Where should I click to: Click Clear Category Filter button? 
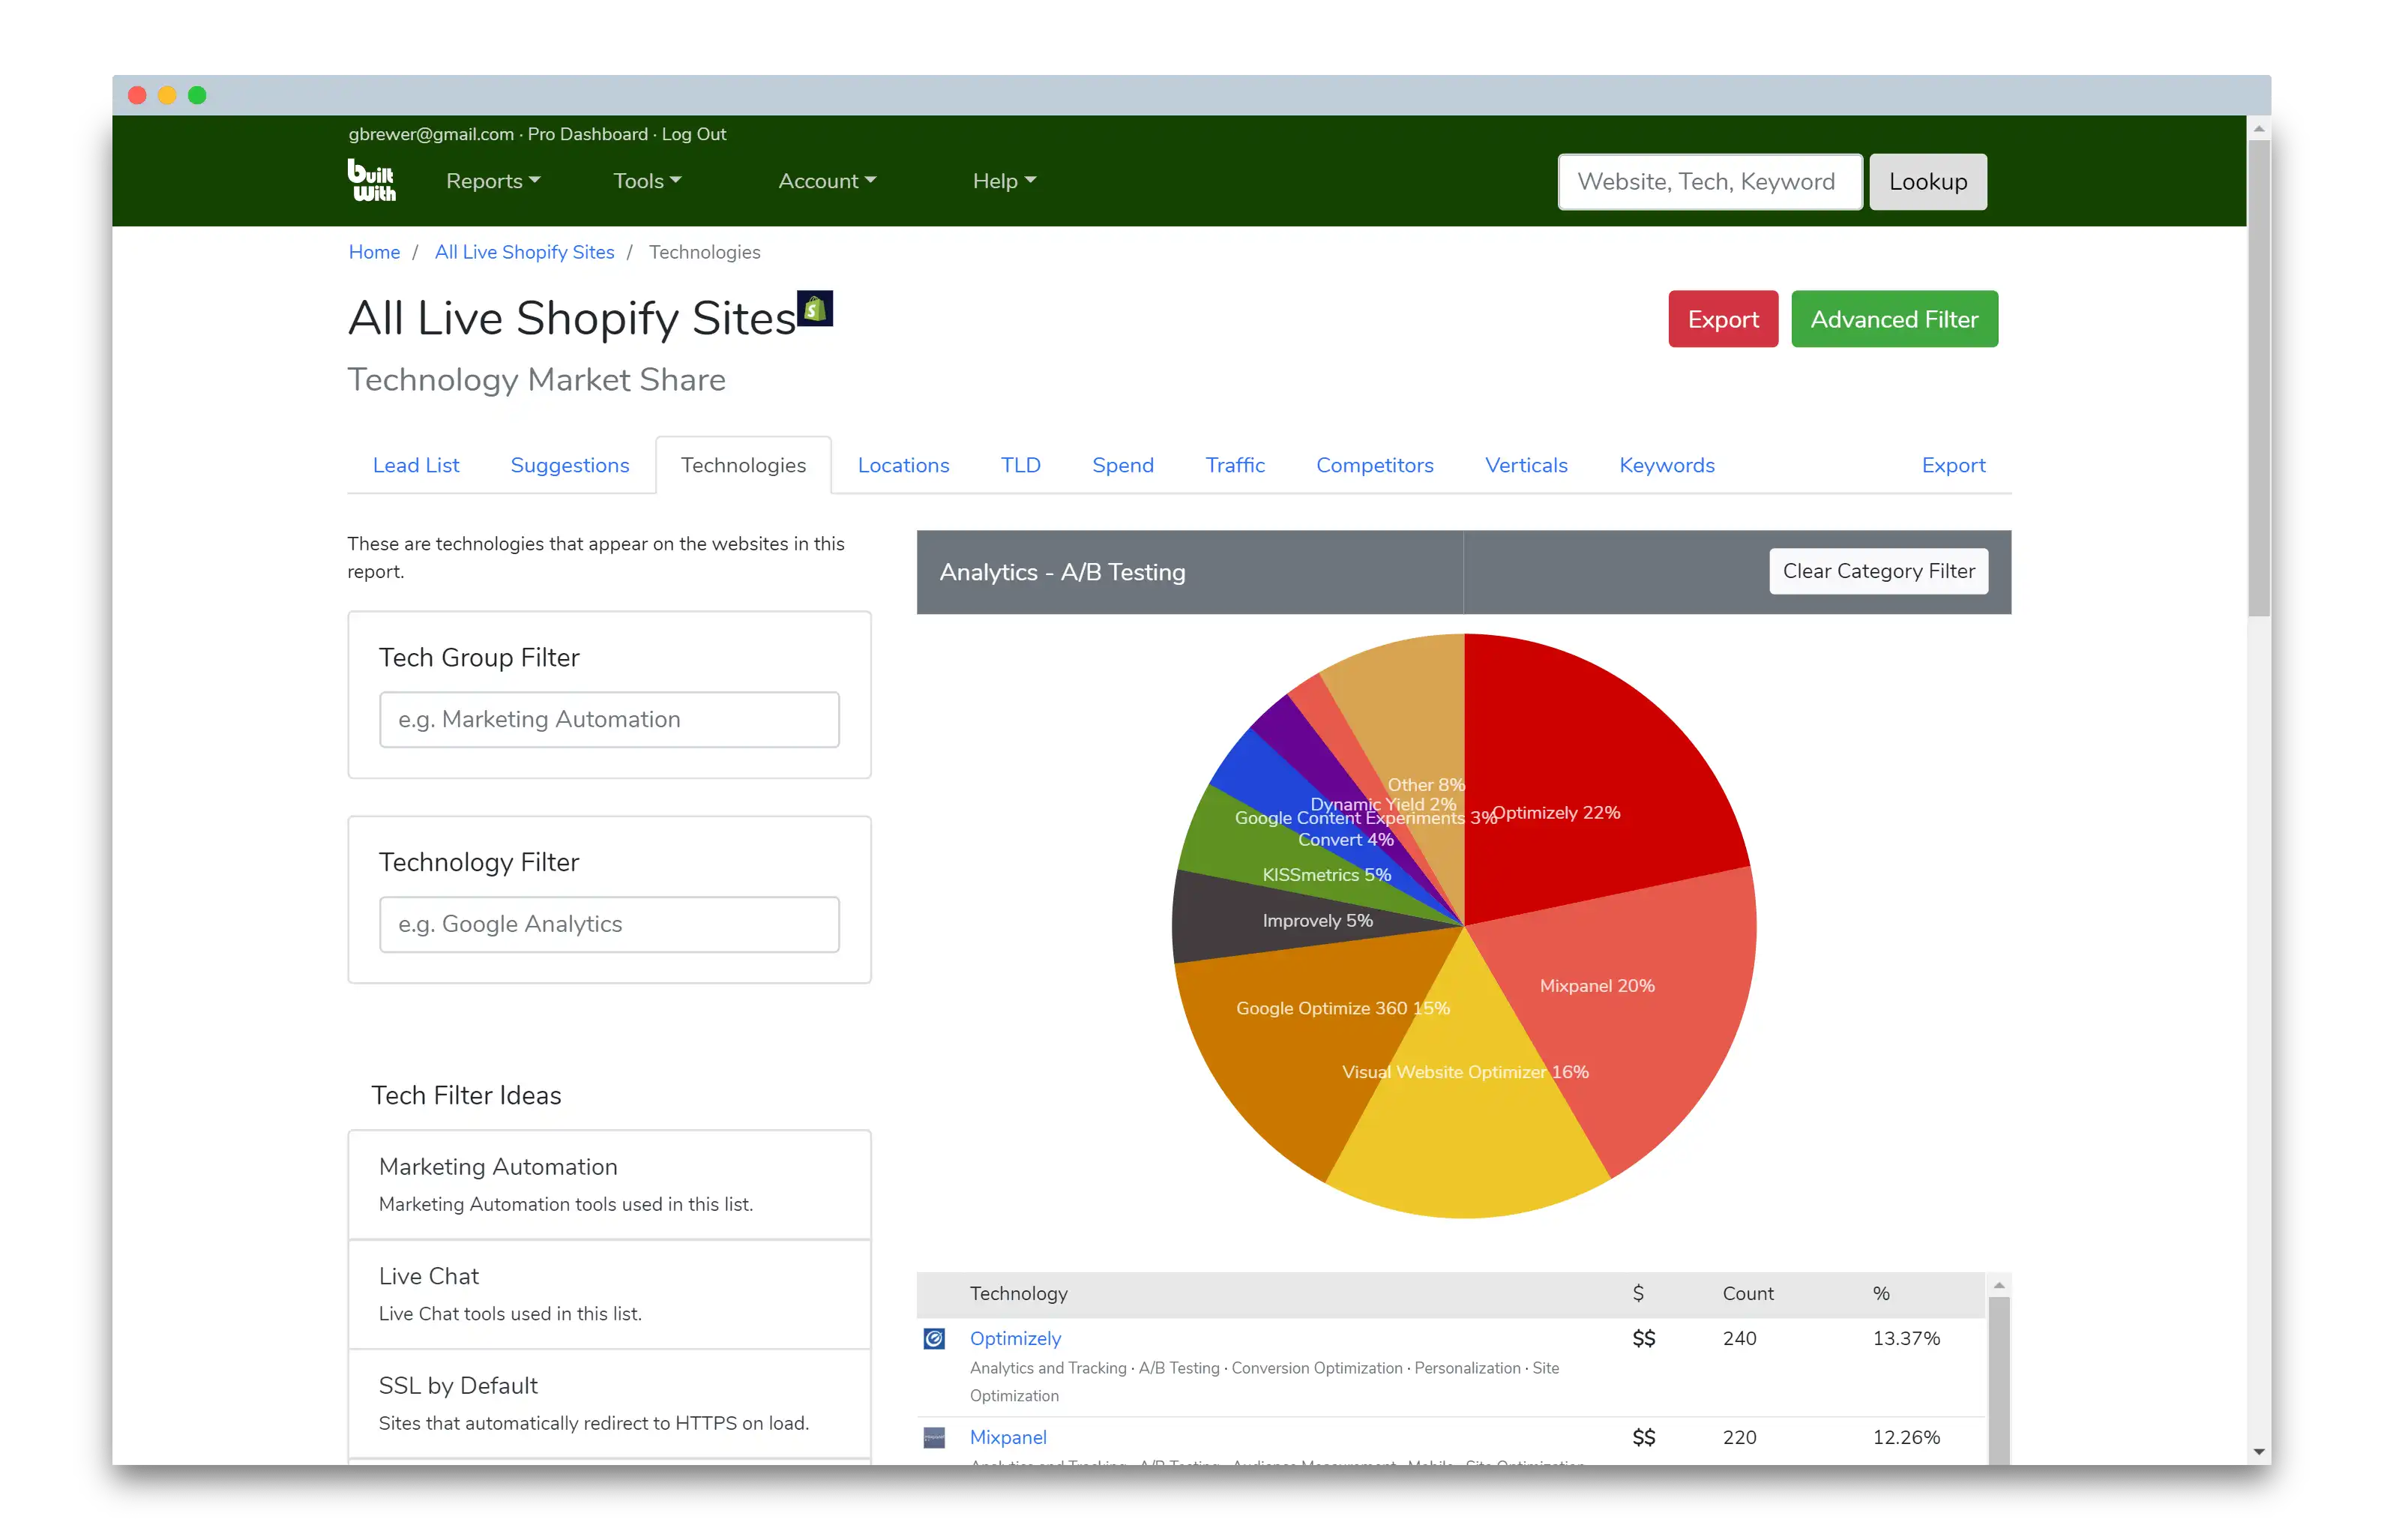(x=1878, y=571)
